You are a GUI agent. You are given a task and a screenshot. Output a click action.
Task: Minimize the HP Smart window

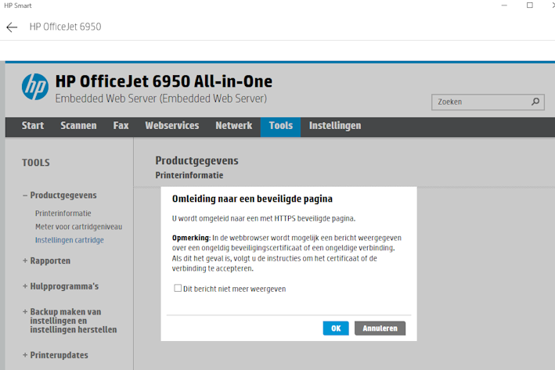click(504, 5)
